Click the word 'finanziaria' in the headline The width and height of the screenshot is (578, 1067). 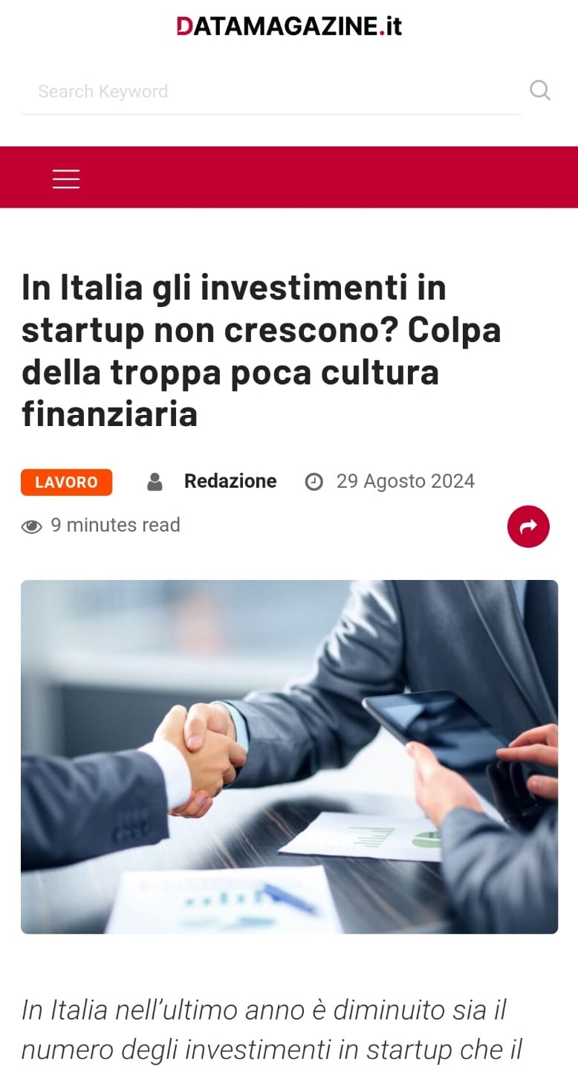tap(110, 413)
